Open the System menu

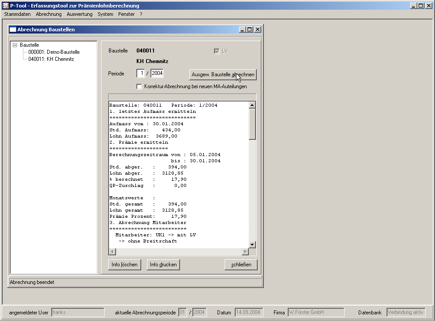pyautogui.click(x=105, y=14)
